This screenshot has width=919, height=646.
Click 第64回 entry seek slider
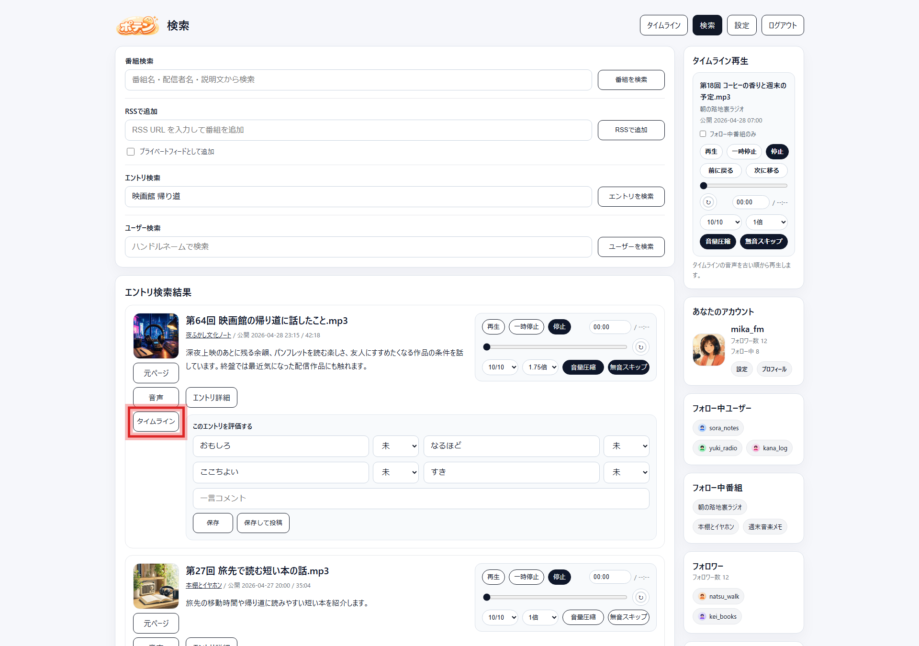point(555,347)
